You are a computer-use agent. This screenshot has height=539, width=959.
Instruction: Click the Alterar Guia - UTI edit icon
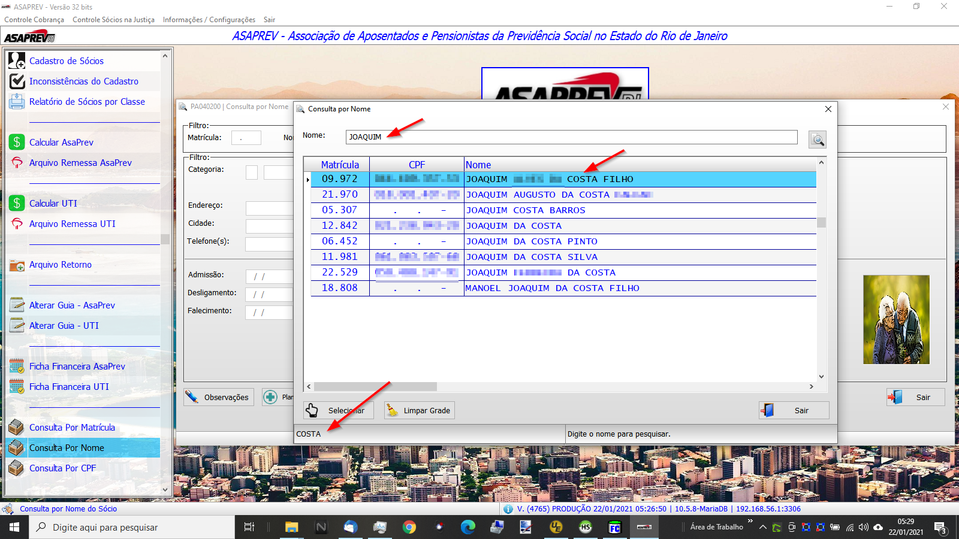(17, 325)
